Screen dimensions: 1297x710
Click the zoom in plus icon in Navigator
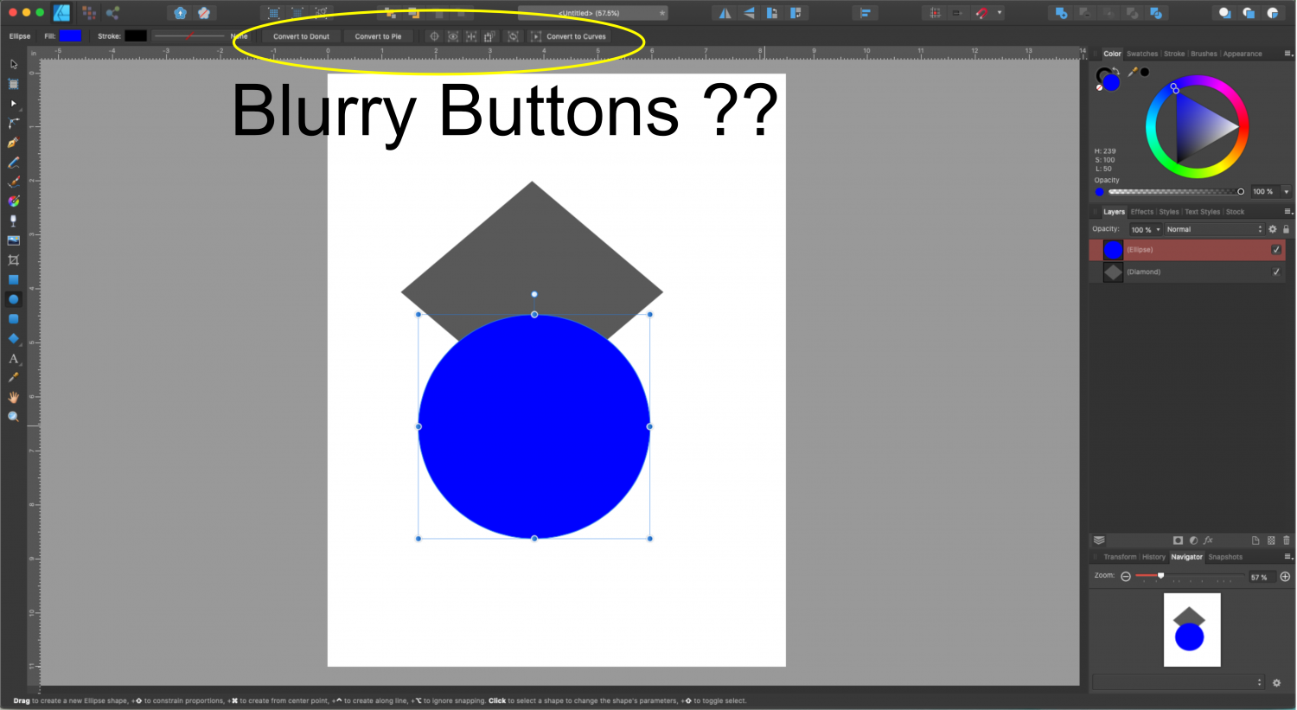pyautogui.click(x=1285, y=577)
